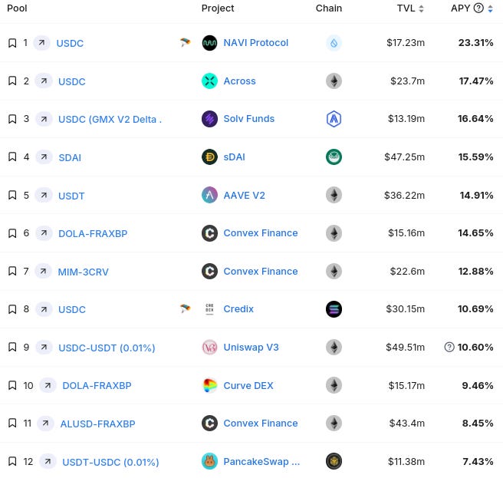The height and width of the screenshot is (478, 503).
Task: Click the Across project logo
Action: pyautogui.click(x=209, y=81)
